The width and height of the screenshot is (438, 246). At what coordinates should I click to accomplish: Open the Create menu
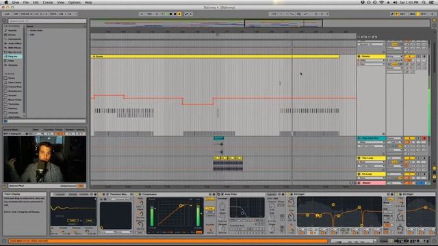tap(48, 3)
